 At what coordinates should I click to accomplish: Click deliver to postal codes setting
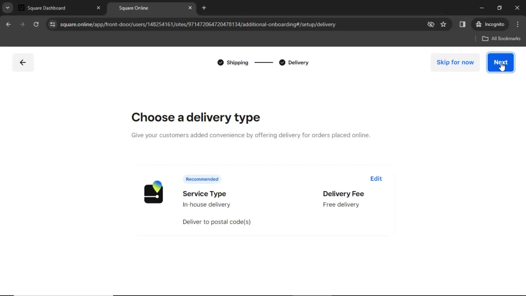pyautogui.click(x=216, y=221)
